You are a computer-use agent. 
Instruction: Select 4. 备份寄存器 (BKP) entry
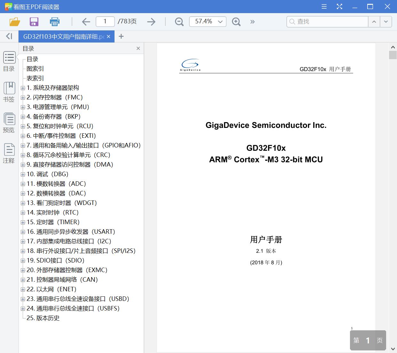(54, 117)
